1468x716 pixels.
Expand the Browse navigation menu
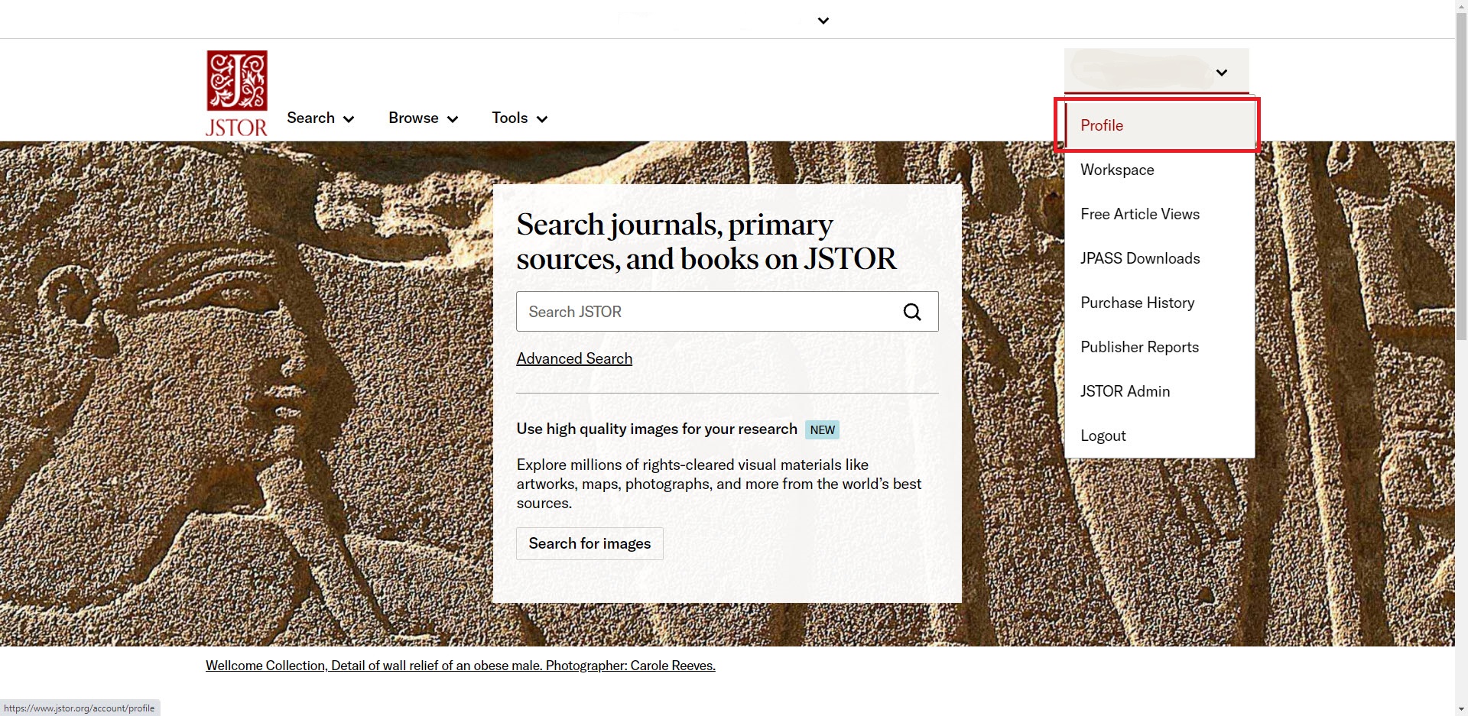424,118
